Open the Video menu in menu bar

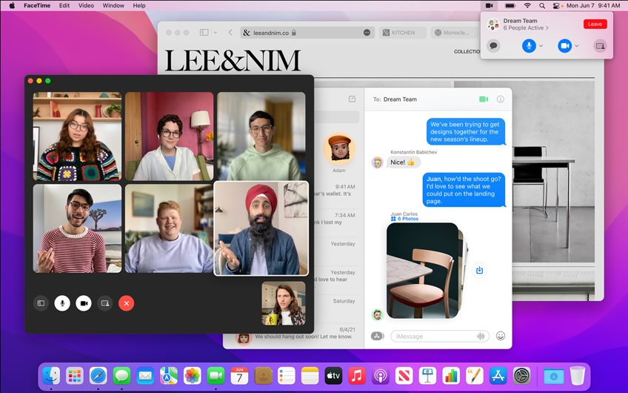(86, 5)
